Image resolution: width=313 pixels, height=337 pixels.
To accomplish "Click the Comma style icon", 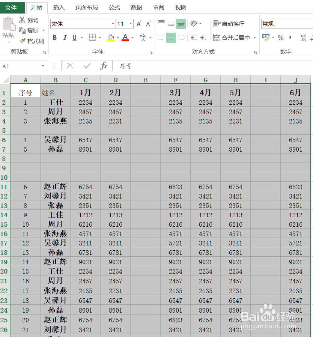I will (x=290, y=38).
